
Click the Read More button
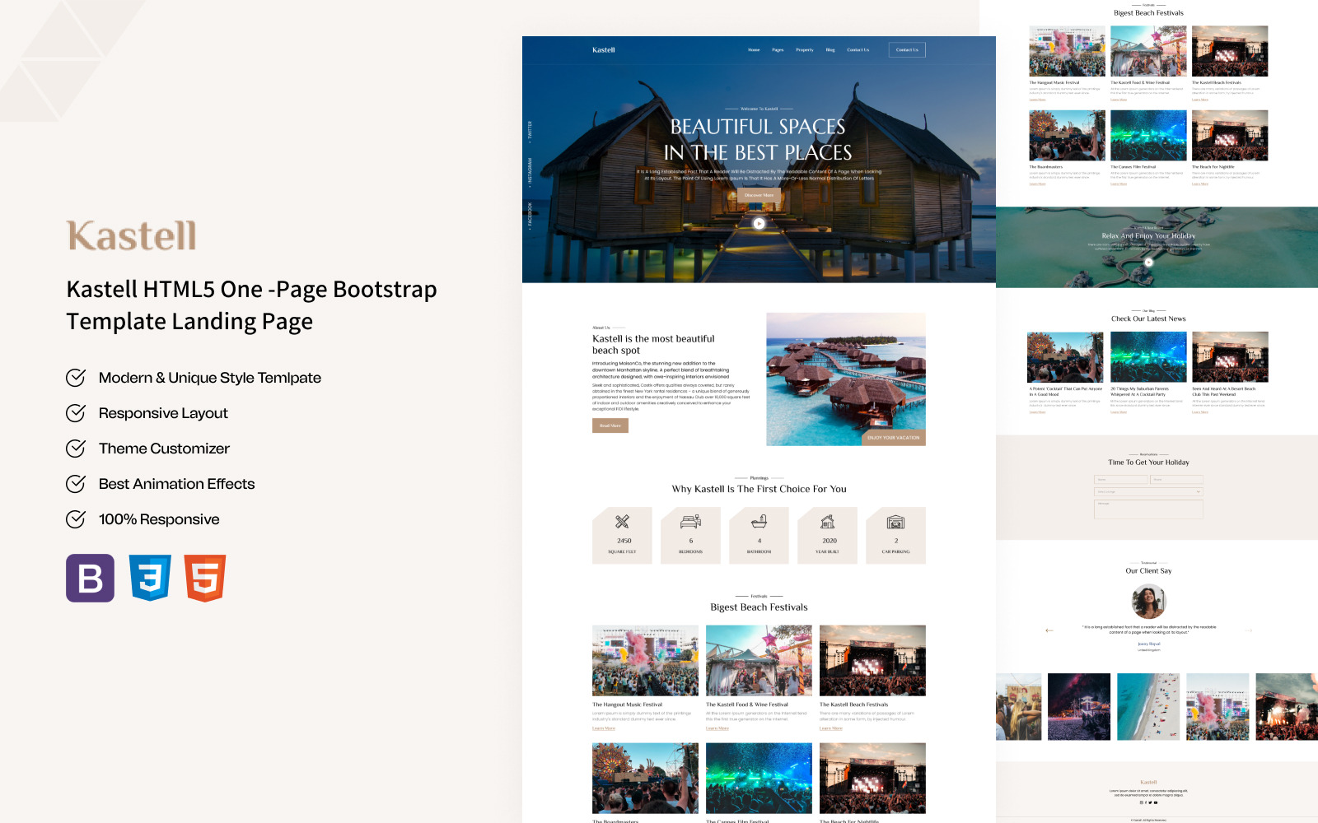[610, 425]
